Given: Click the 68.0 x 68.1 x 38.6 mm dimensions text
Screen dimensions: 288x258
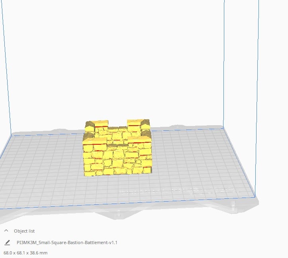Looking at the screenshot, I should 25,253.
